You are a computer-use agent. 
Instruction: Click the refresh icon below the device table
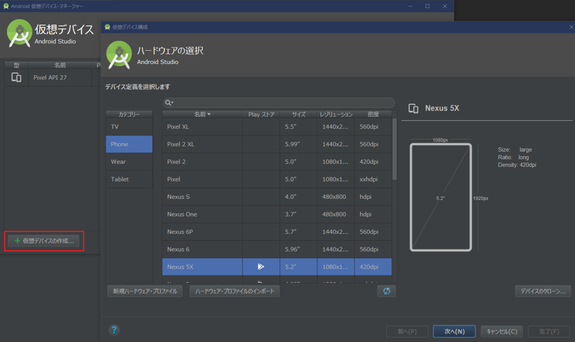[386, 291]
